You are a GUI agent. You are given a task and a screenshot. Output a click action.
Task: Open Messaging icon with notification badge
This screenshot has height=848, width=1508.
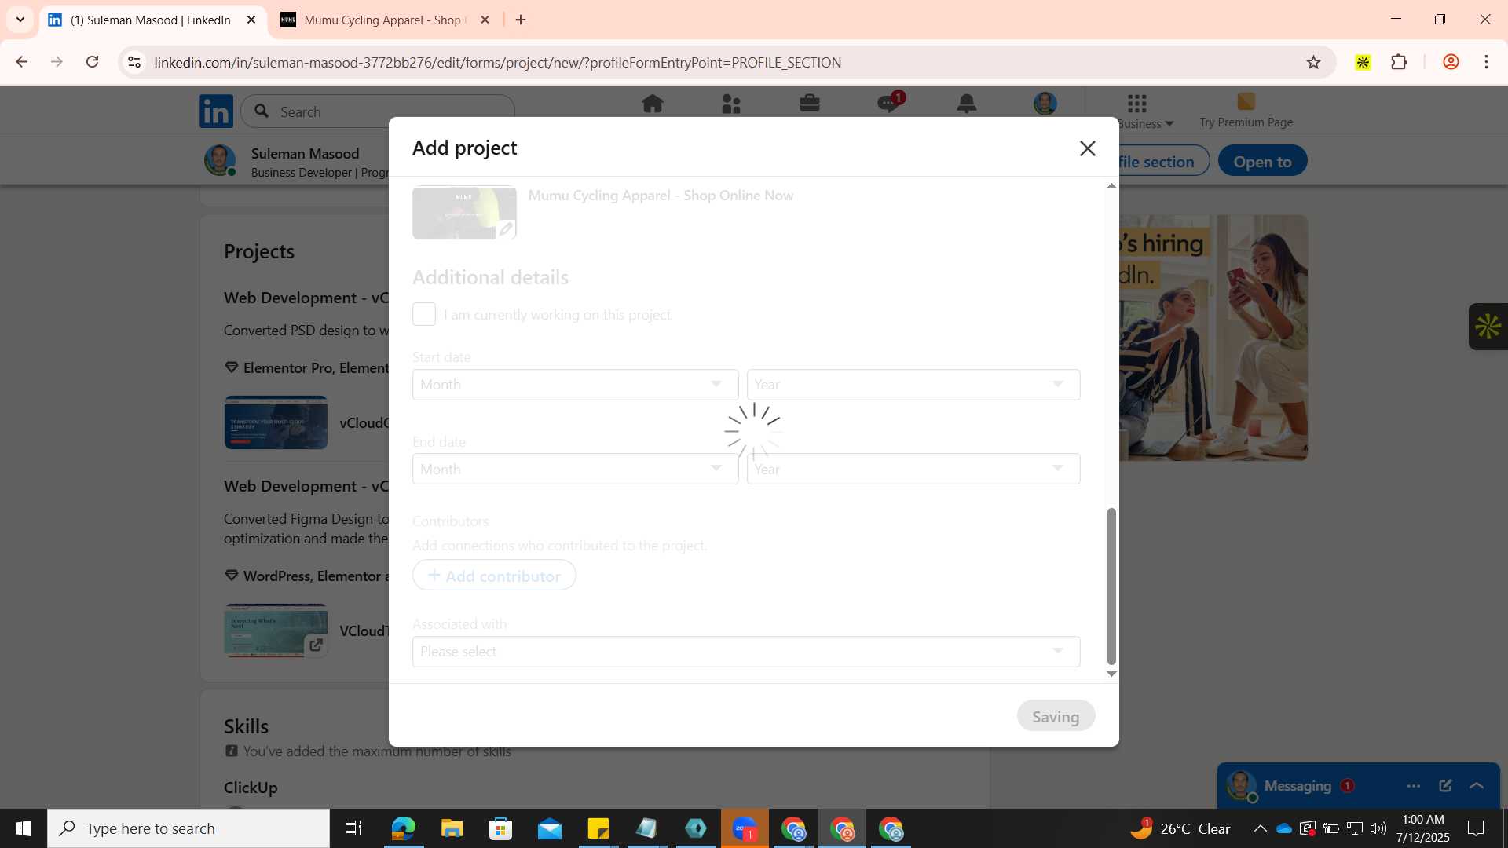(x=890, y=103)
